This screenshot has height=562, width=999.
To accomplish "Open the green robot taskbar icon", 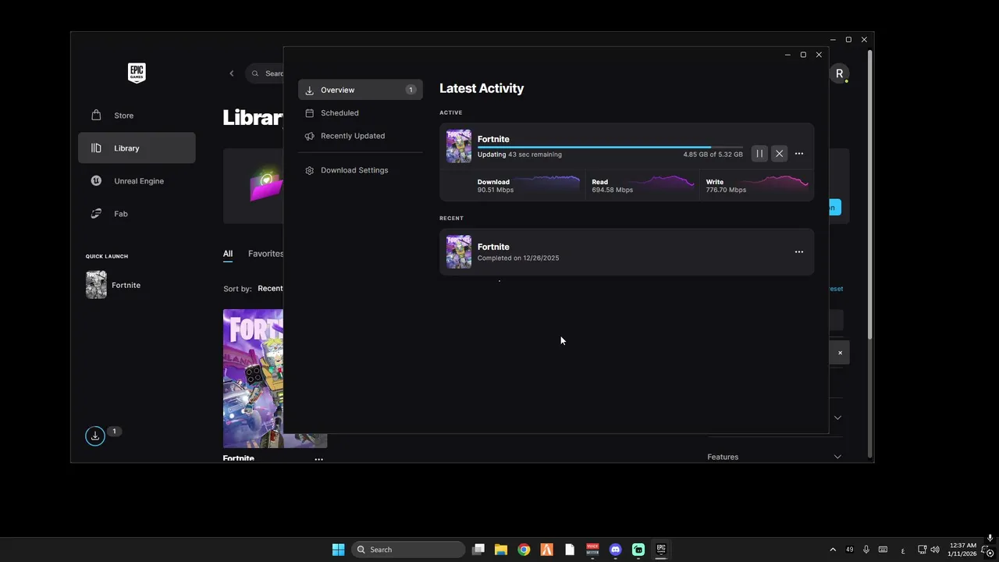I will pyautogui.click(x=638, y=550).
